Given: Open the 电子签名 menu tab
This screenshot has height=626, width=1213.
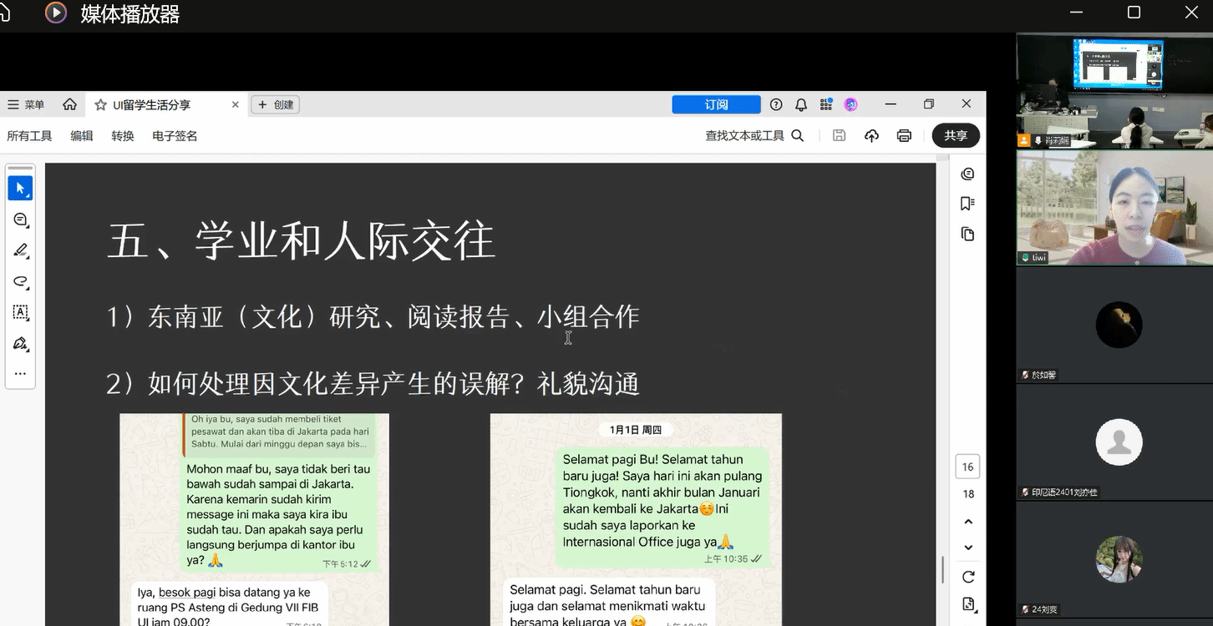Looking at the screenshot, I should pyautogui.click(x=175, y=136).
